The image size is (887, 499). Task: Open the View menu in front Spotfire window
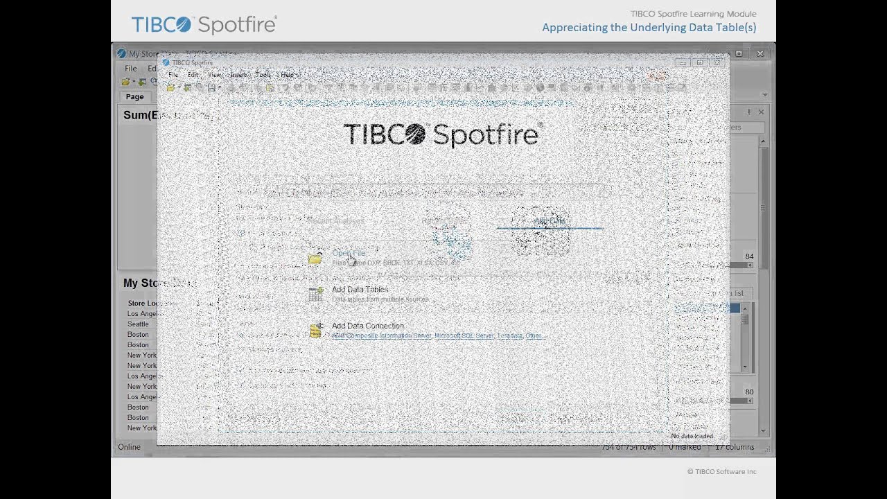tap(215, 75)
